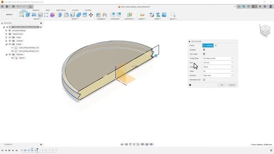Select the Hole tool

coord(40,15)
